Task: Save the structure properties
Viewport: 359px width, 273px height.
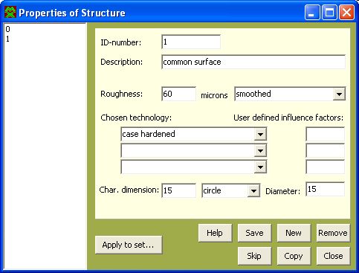Action: point(254,233)
